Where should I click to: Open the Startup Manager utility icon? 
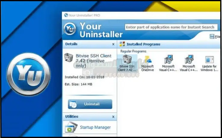click(71, 127)
